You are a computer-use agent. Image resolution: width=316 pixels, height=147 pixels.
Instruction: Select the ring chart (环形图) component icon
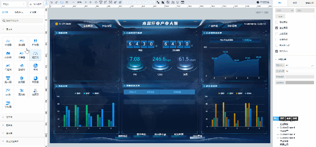35,80
